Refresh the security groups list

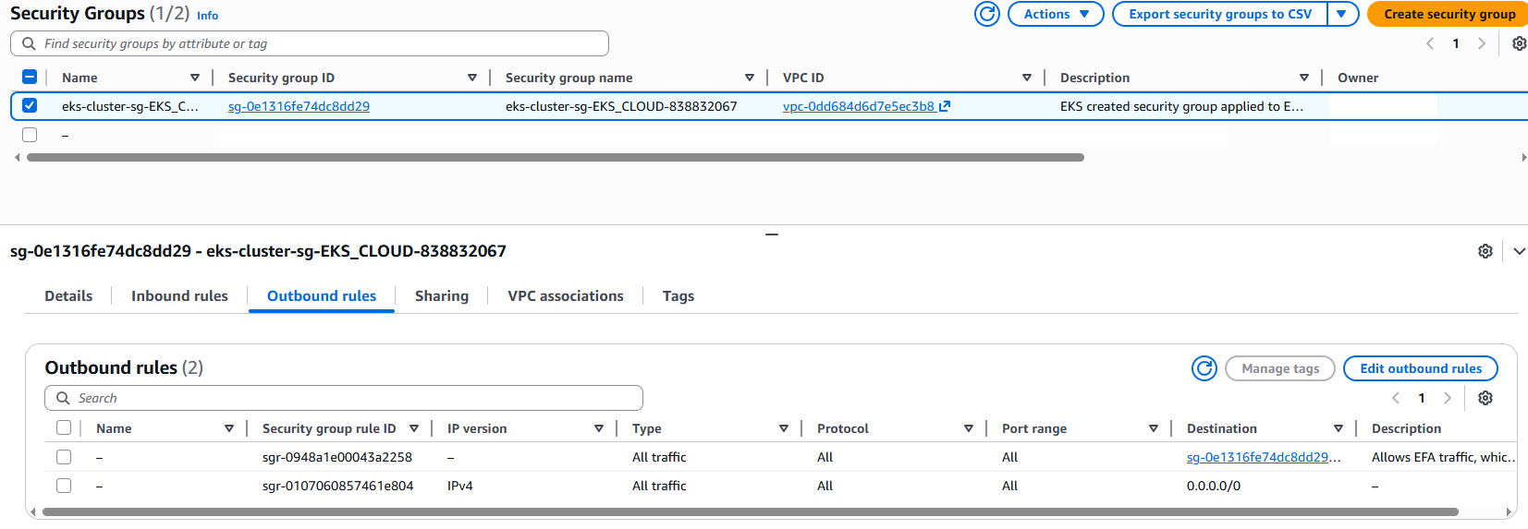click(987, 14)
